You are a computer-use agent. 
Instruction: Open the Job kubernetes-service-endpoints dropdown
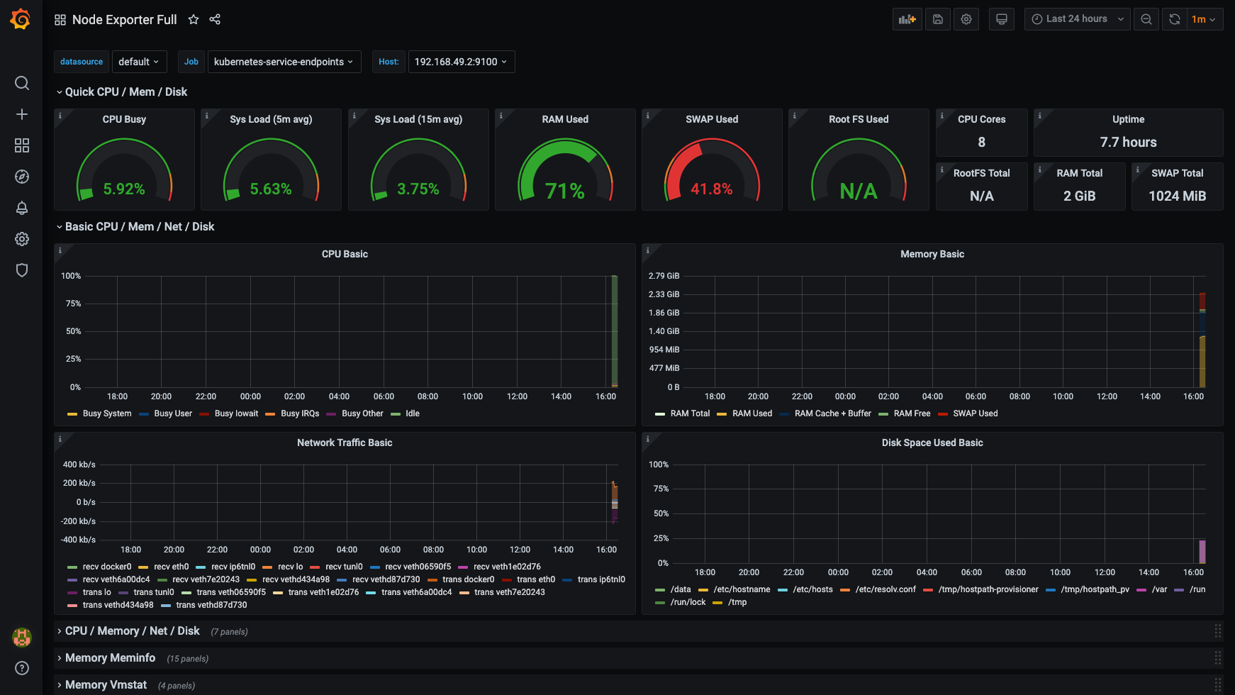tap(284, 62)
